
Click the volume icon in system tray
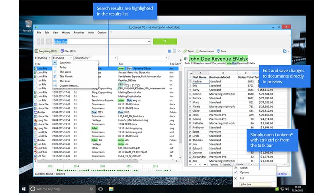287,189
